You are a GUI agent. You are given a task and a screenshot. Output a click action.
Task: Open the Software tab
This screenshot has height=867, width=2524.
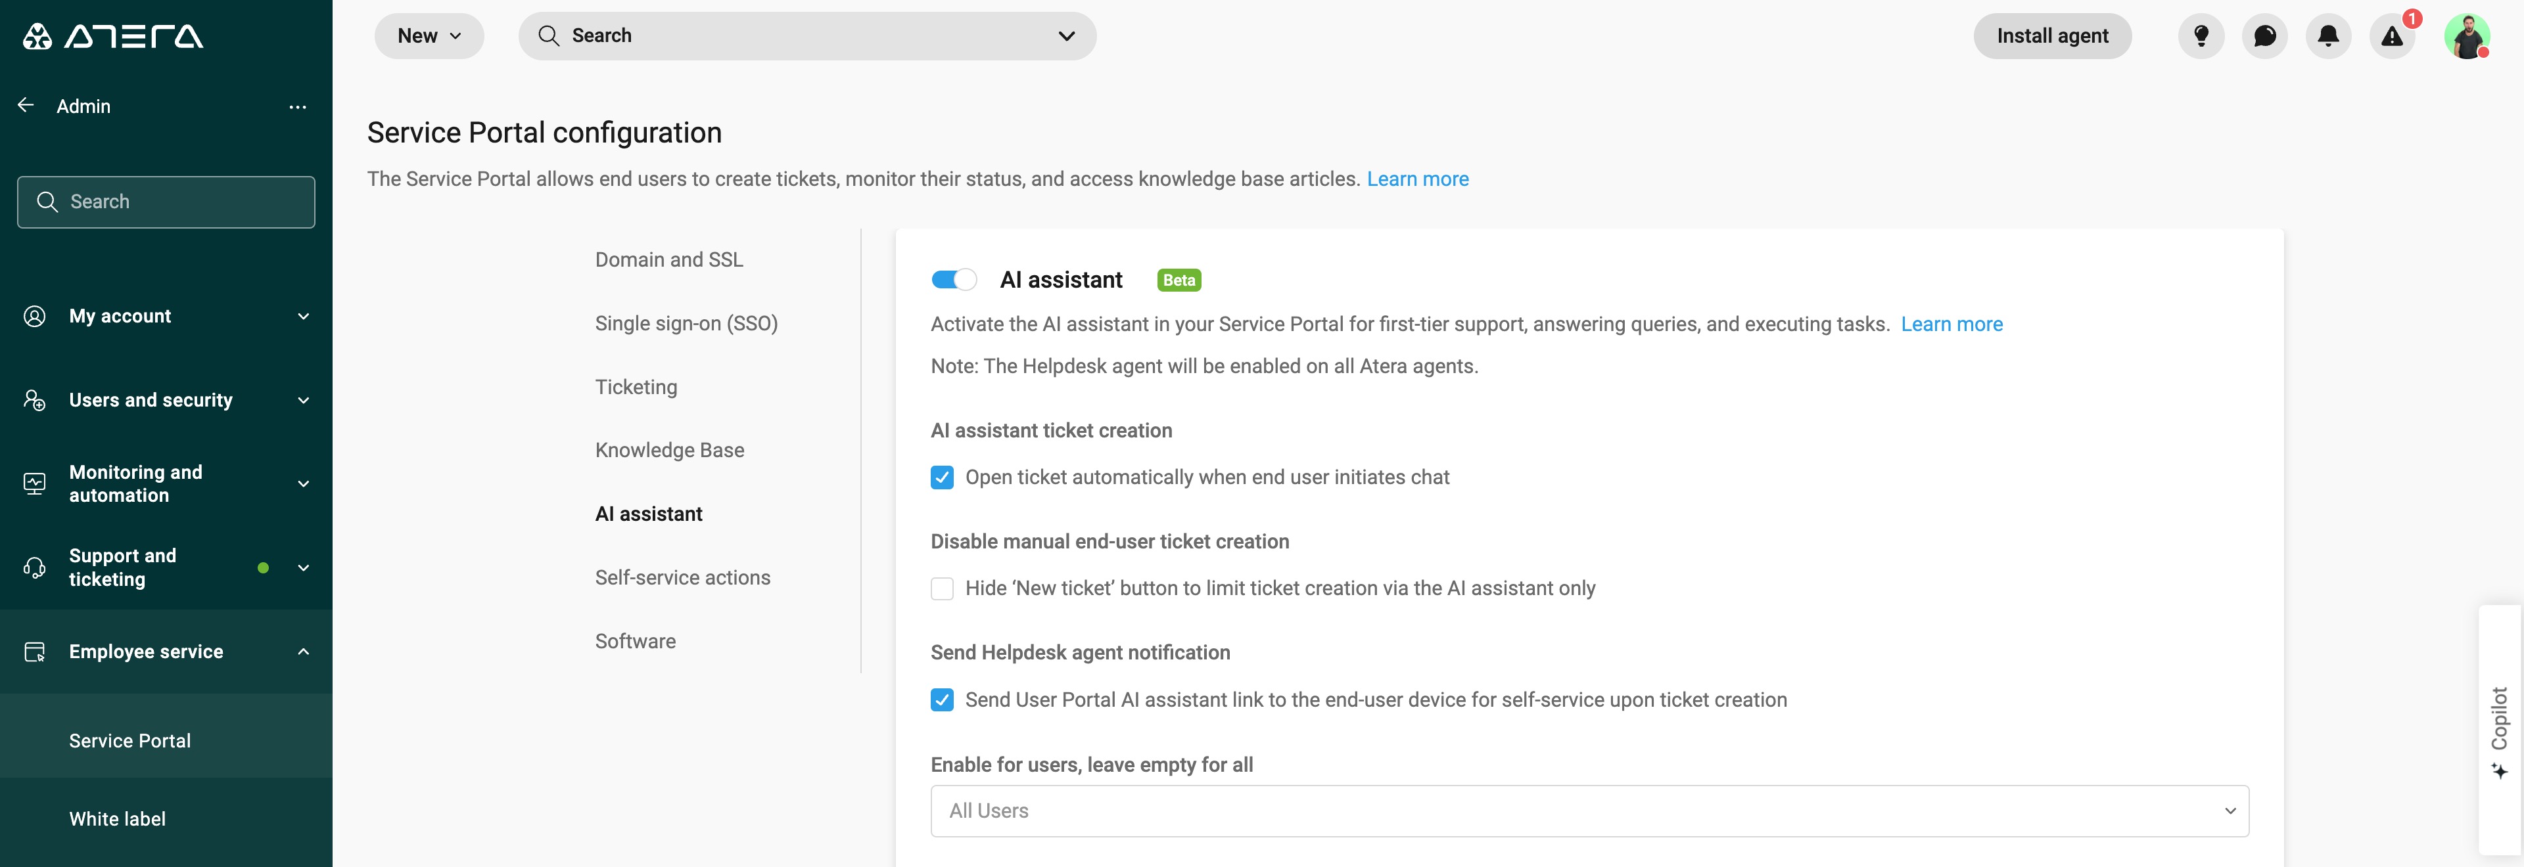[x=635, y=641]
